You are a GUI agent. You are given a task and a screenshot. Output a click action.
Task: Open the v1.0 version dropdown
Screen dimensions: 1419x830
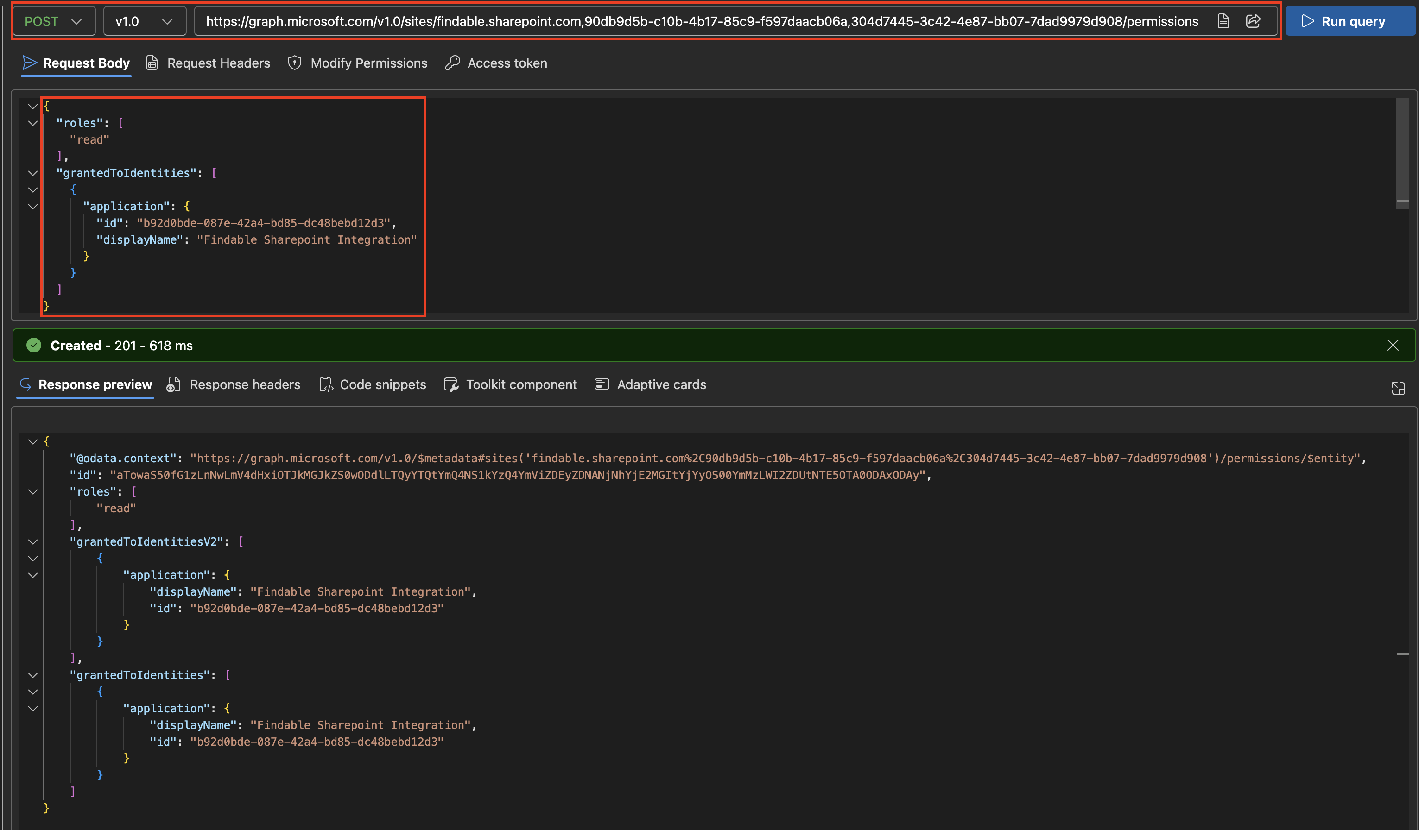pyautogui.click(x=144, y=21)
